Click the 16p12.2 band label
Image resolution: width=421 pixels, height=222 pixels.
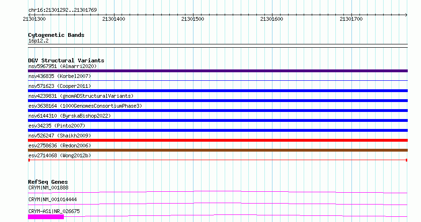(x=38, y=41)
